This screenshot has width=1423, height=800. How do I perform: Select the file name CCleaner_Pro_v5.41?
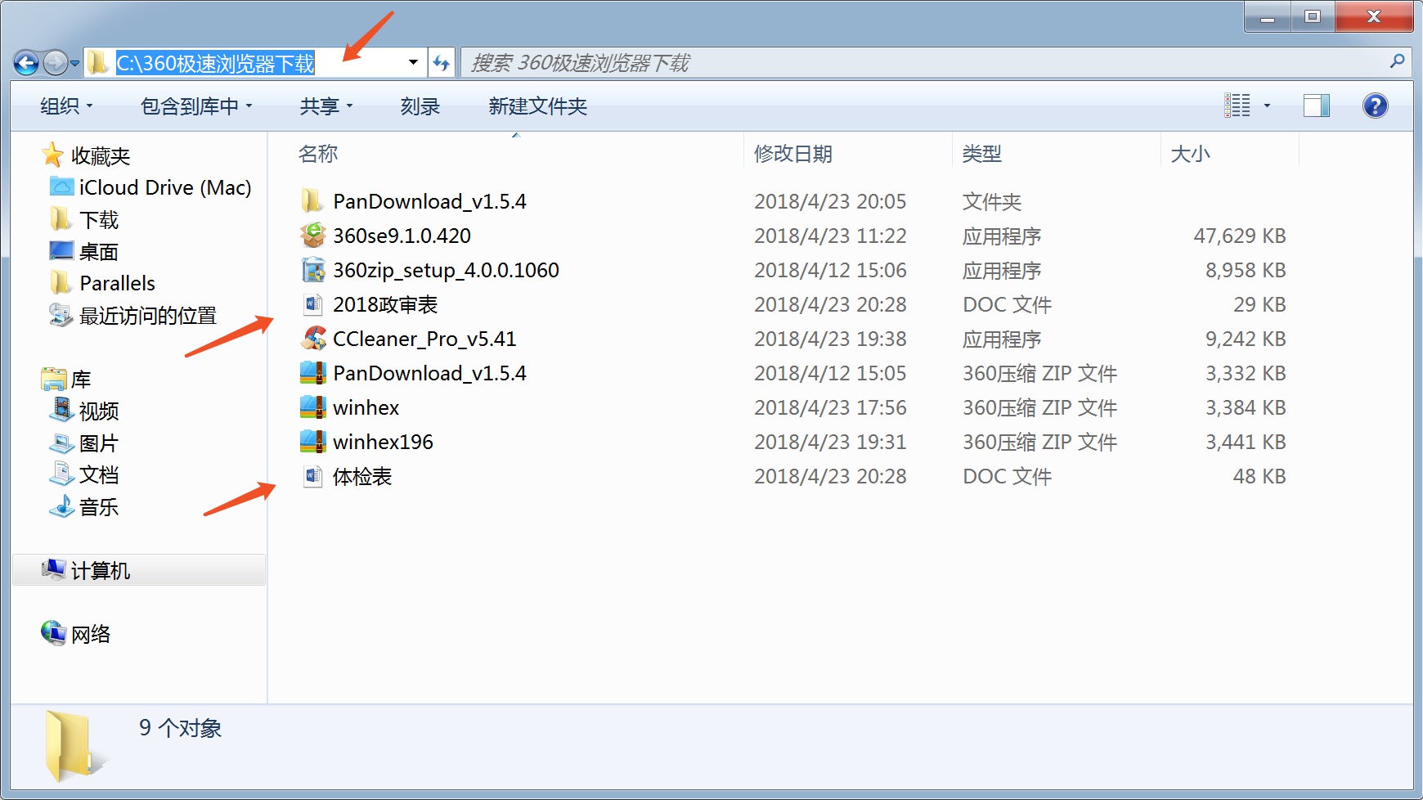point(424,339)
